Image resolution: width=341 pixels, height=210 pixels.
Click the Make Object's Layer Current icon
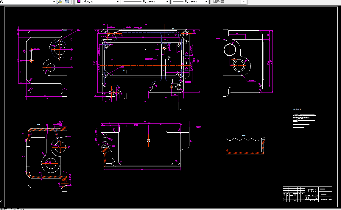tap(60, 1)
